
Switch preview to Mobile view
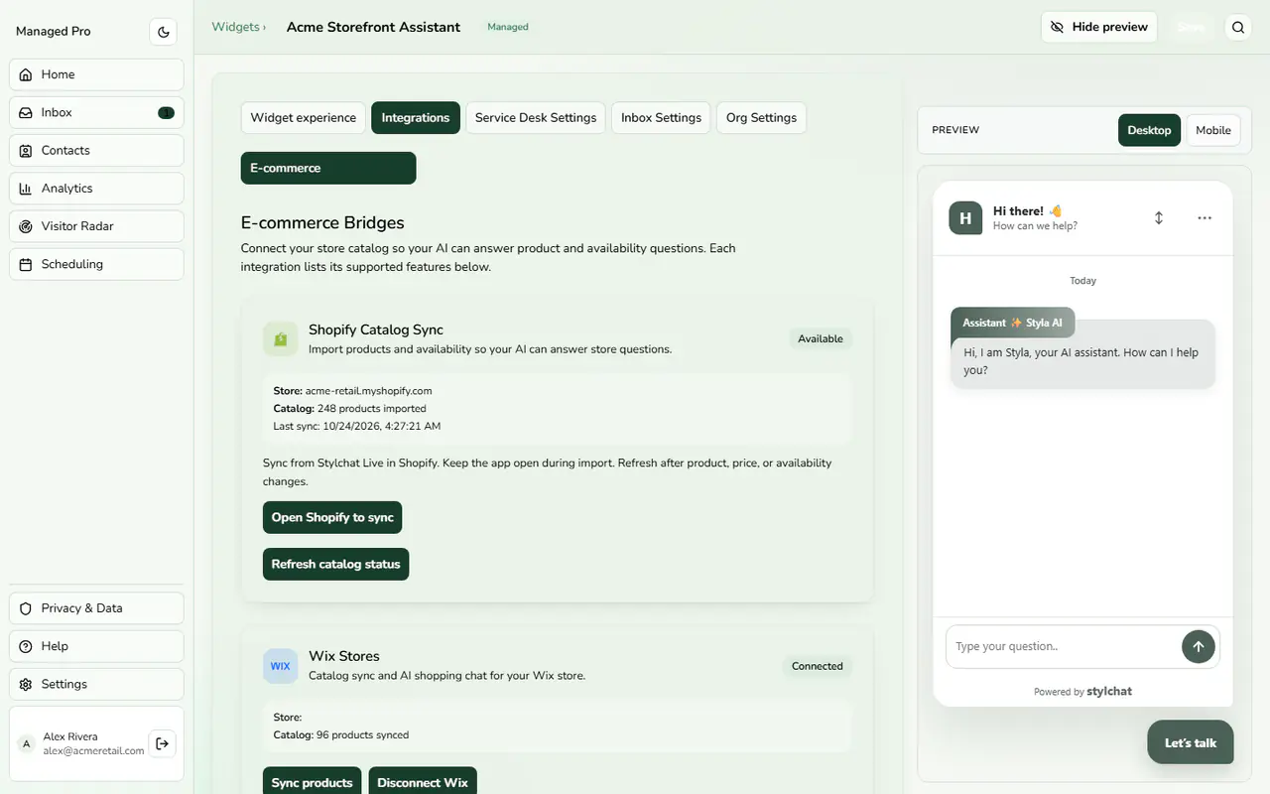pos(1213,130)
